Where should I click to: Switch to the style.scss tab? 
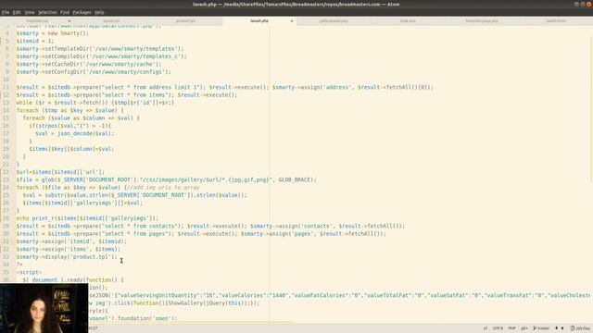click(408, 21)
